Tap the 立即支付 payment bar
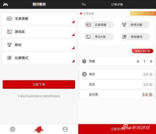This screenshot has width=156, height=134. click(x=117, y=129)
